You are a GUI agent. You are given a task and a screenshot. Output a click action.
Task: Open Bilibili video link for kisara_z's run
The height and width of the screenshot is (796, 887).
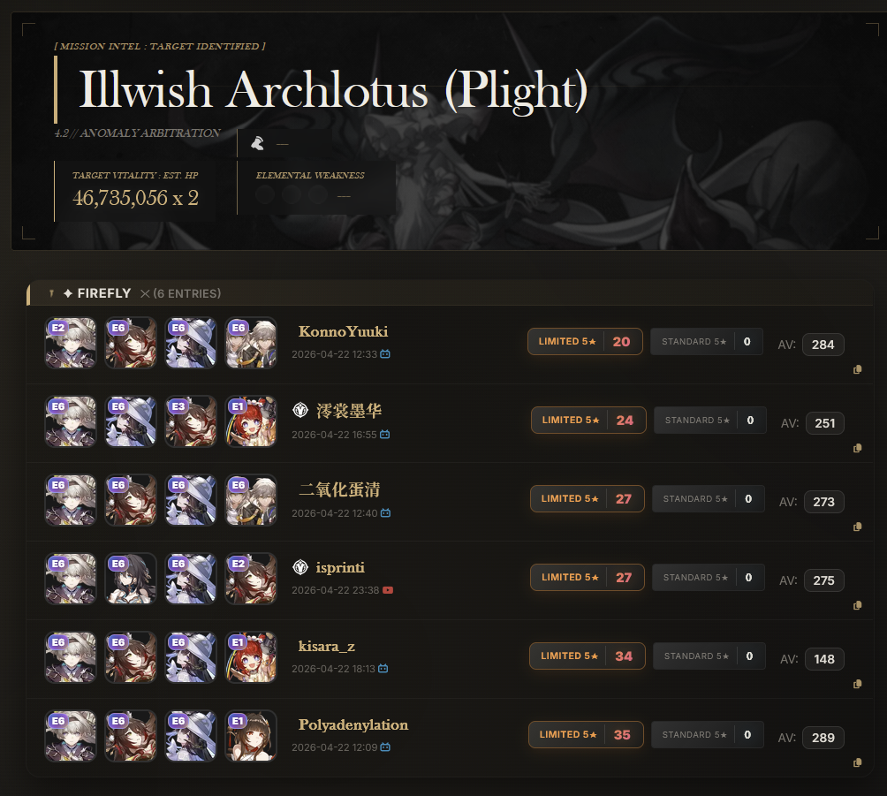pyautogui.click(x=383, y=669)
